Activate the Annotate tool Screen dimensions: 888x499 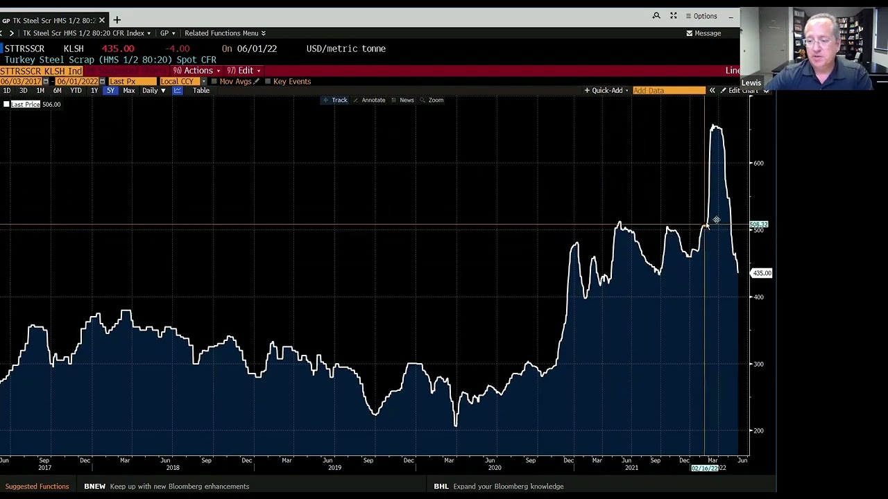point(369,100)
